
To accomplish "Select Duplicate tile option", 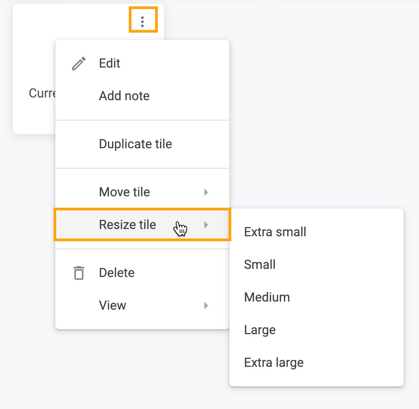I will coord(142,144).
